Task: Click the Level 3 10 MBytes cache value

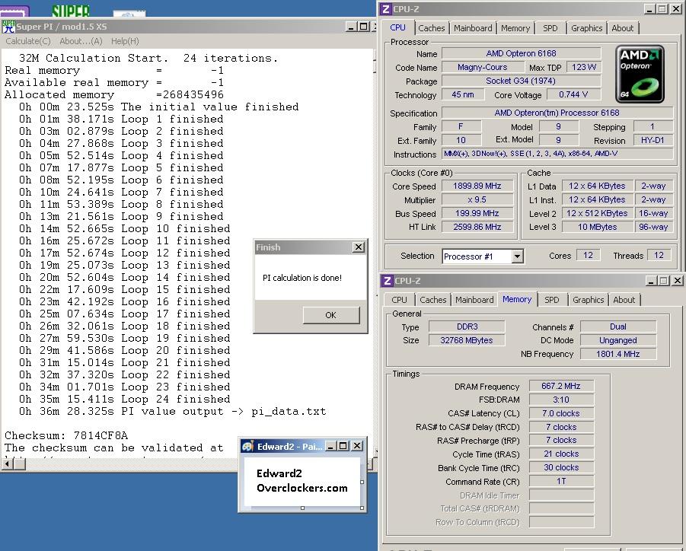Action: (x=598, y=227)
